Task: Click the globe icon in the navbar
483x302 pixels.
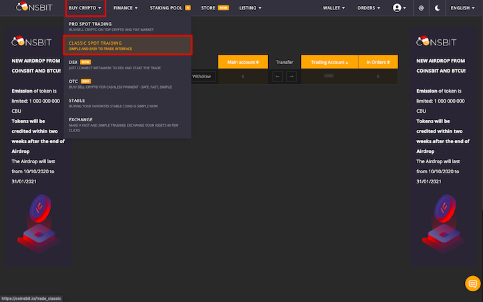Action: 421,8
